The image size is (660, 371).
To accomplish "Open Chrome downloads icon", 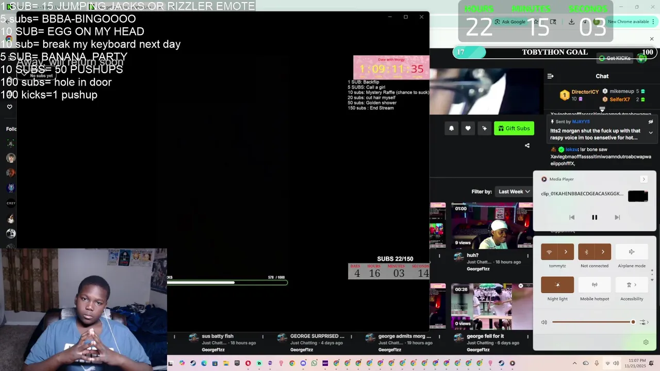I will pyautogui.click(x=571, y=22).
